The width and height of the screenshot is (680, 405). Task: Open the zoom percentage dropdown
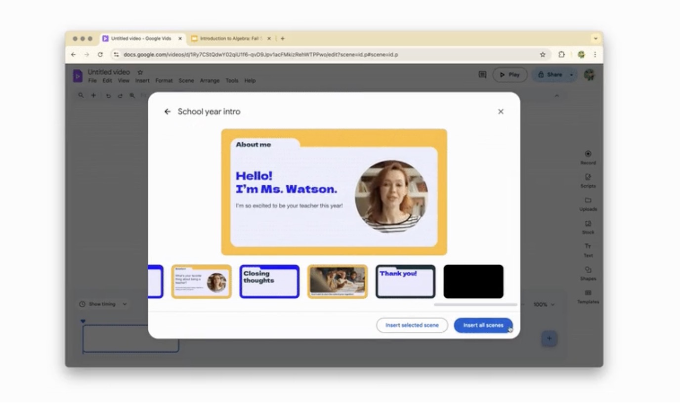point(543,304)
